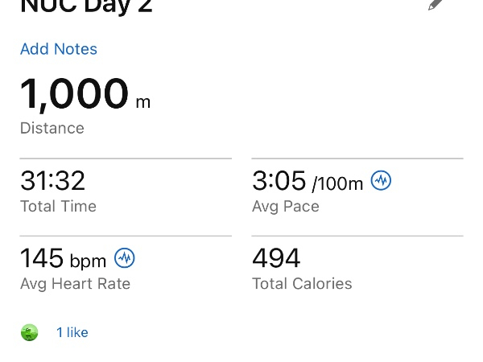The width and height of the screenshot is (483, 362).
Task: Tap the /100m pace unit text
Action: 337,183
